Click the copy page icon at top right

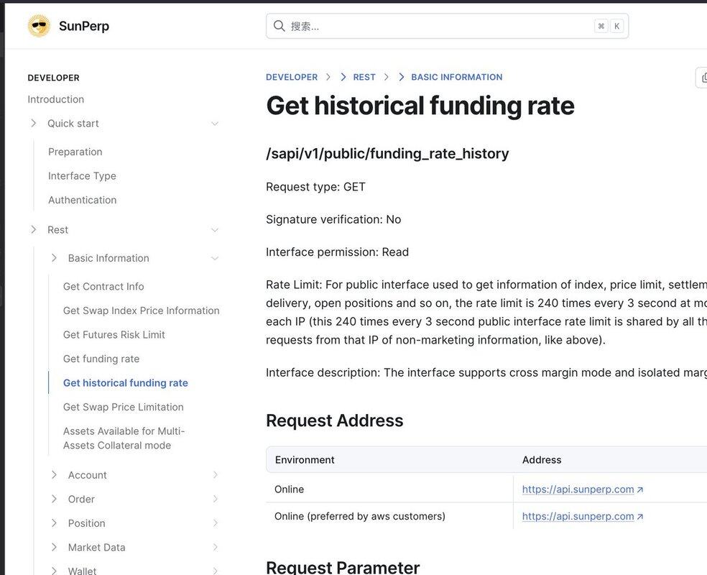702,78
